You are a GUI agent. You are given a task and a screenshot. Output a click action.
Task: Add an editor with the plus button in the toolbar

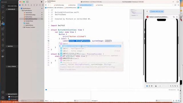coord(173,2)
